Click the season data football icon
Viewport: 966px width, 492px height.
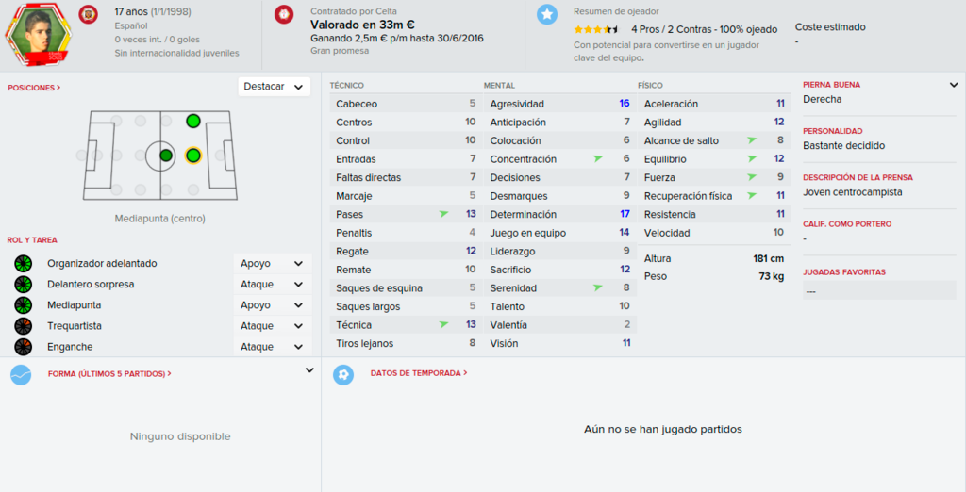coord(343,374)
